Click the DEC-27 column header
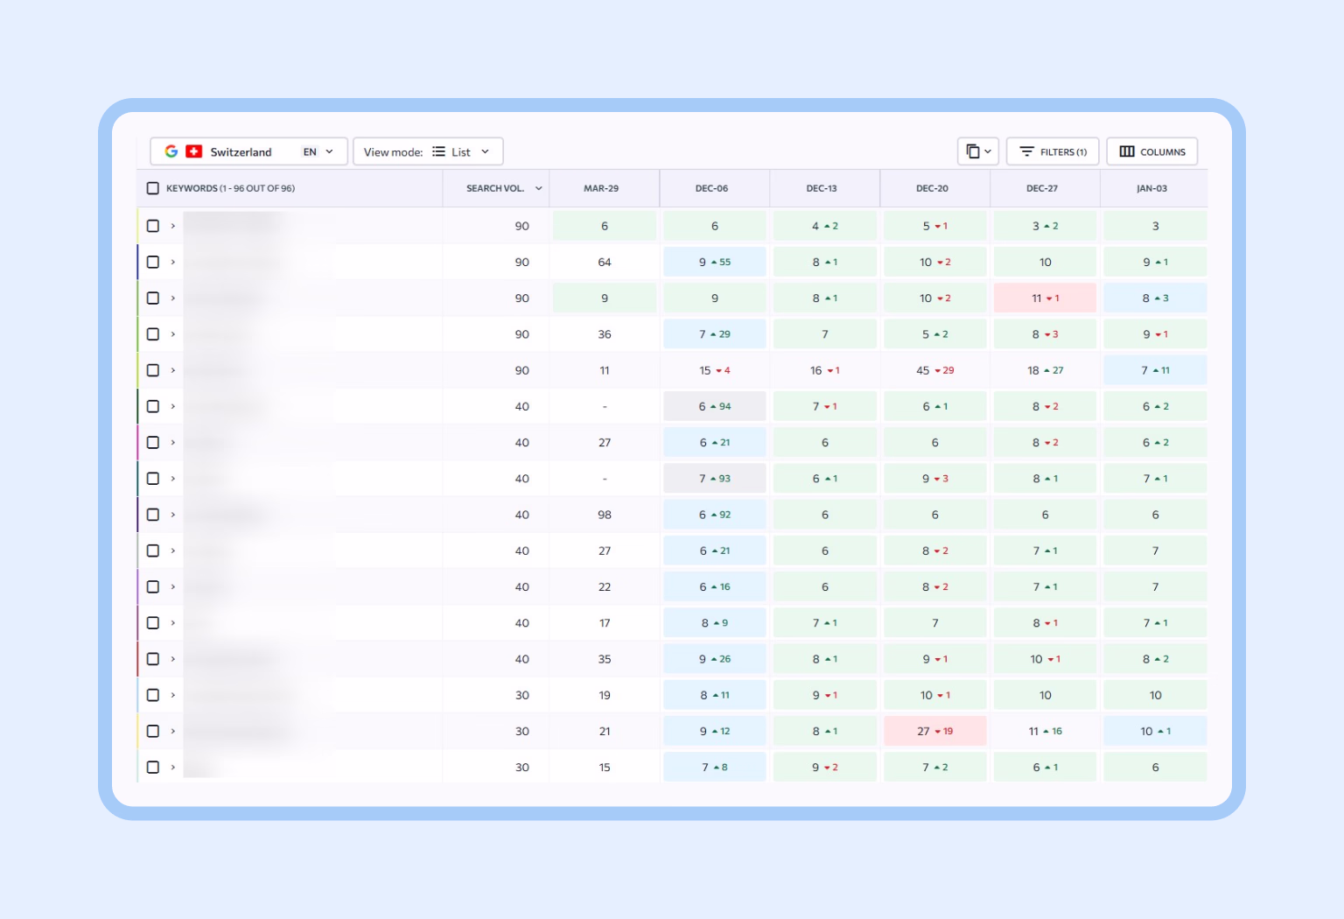 pos(1042,188)
